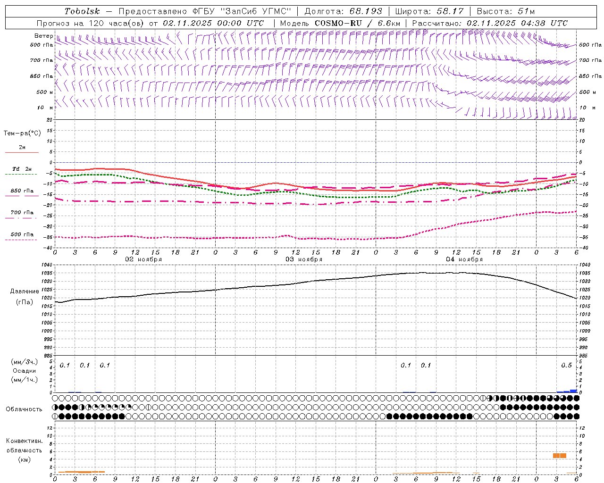The width and height of the screenshot is (604, 483).
Task: Click the 'Прогноз на 120 часа(ов)' forecast text
Action: (91, 23)
